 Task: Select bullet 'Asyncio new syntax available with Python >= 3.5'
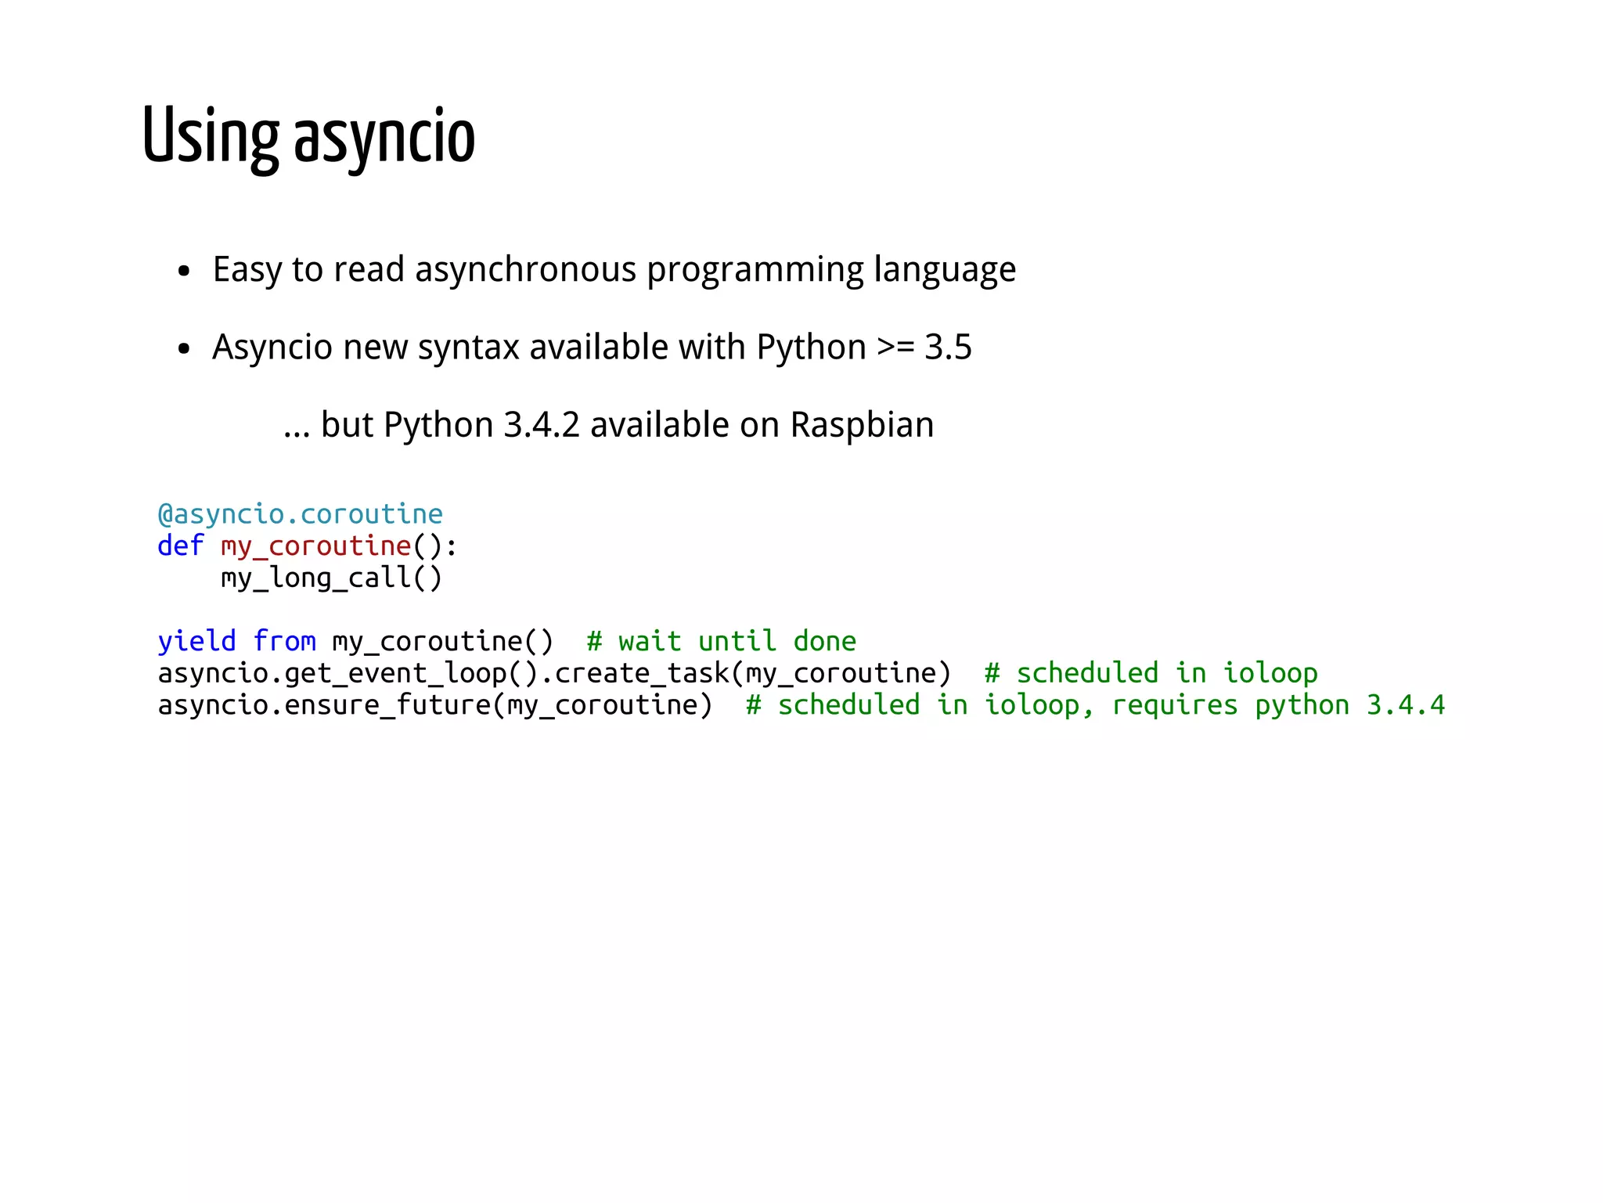592,348
